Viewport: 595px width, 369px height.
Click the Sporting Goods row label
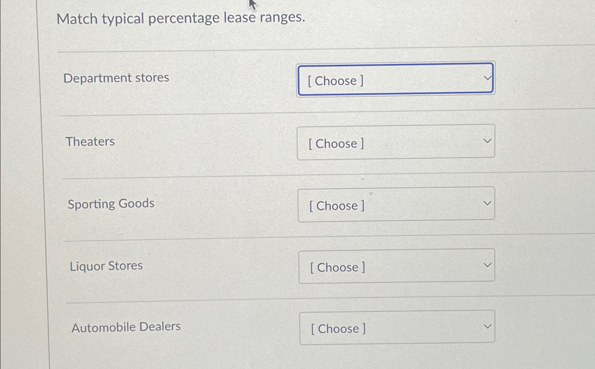coord(111,204)
